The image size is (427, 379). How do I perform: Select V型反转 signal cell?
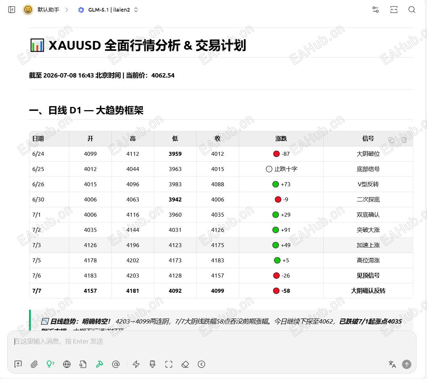[368, 184]
